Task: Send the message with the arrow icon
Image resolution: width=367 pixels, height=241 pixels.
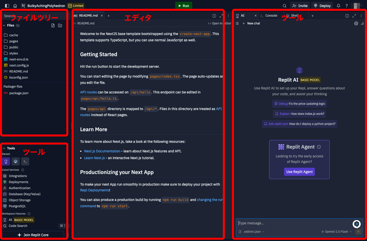Action: [358, 232]
